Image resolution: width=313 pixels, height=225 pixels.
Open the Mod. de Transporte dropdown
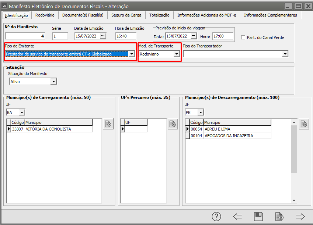point(177,54)
